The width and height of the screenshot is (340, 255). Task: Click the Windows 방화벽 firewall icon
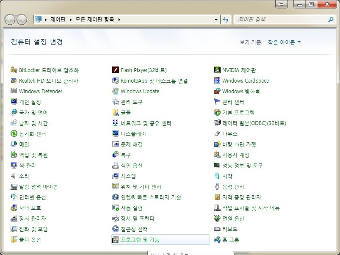[x=217, y=91]
